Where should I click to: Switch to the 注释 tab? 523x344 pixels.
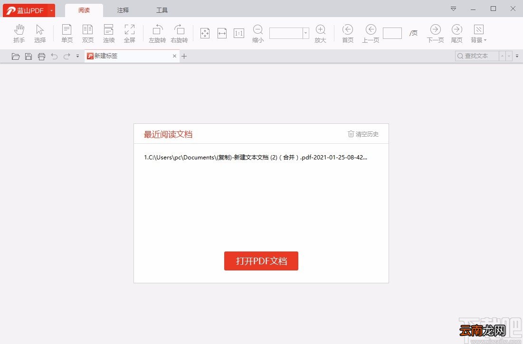[x=123, y=10]
